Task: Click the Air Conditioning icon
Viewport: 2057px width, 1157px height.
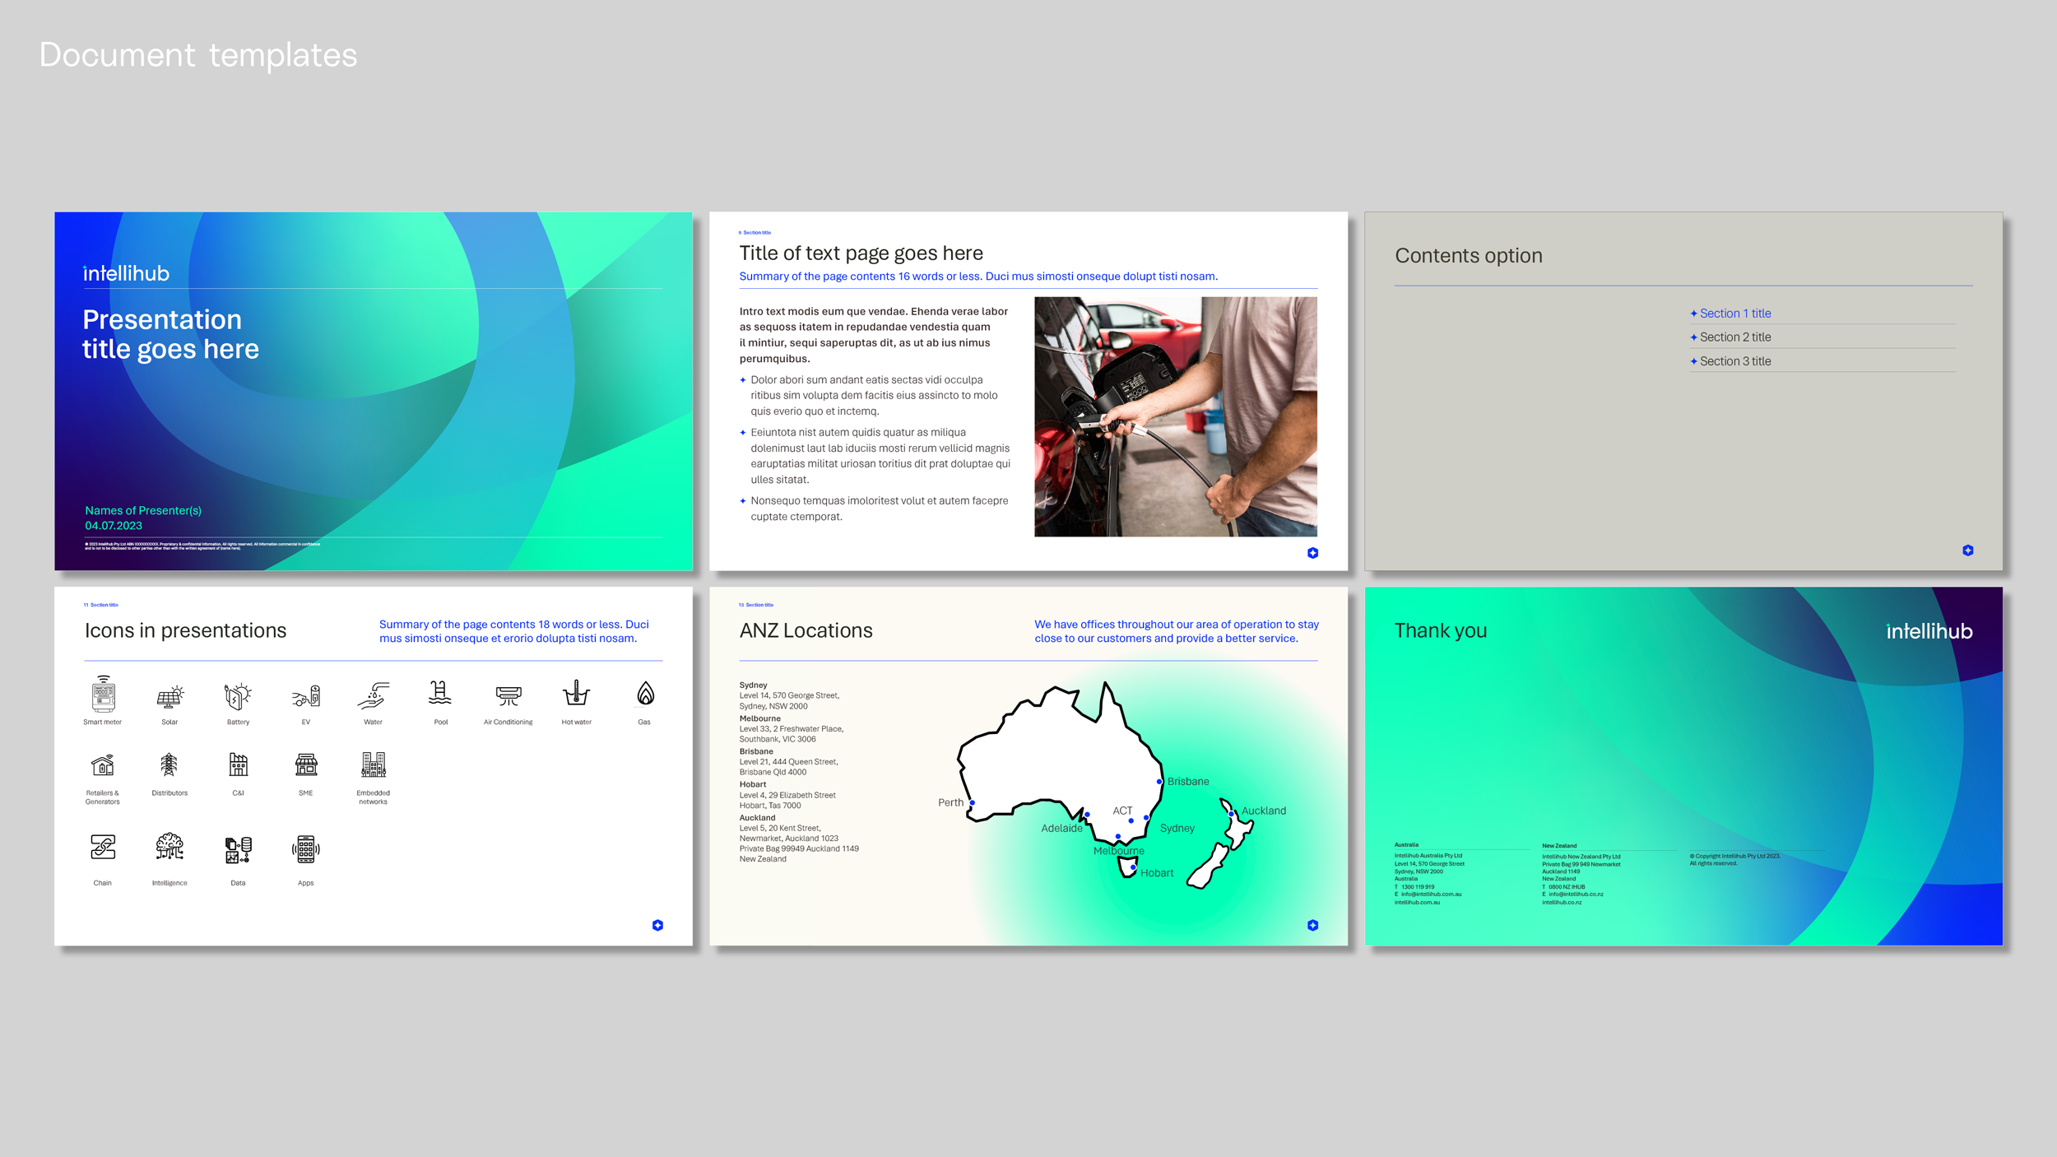Action: click(x=508, y=696)
